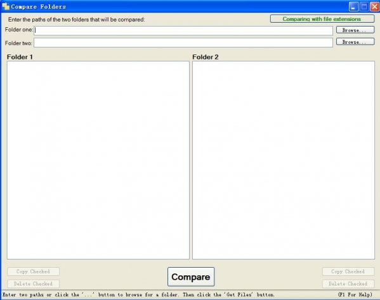This screenshot has height=300, width=380.
Task: Click the Folder 1 heading label
Action: pyautogui.click(x=20, y=57)
